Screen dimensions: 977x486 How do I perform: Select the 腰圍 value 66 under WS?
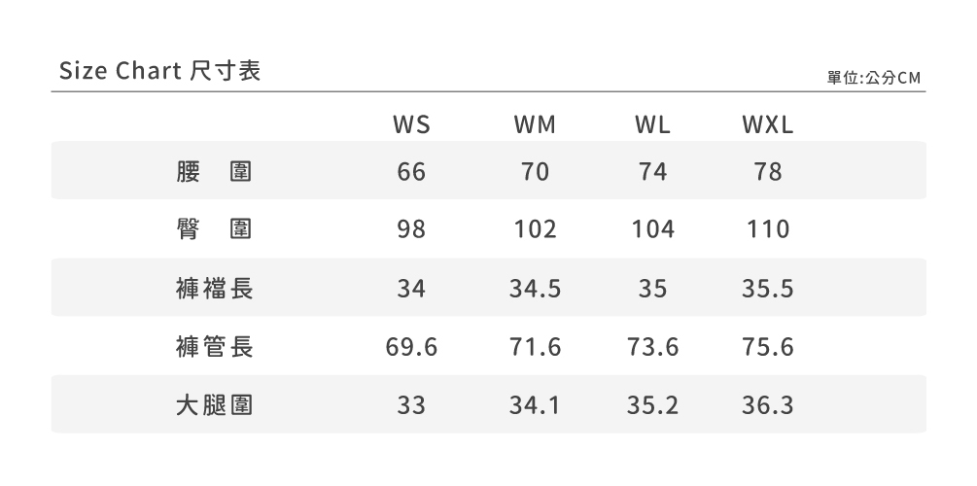(411, 172)
